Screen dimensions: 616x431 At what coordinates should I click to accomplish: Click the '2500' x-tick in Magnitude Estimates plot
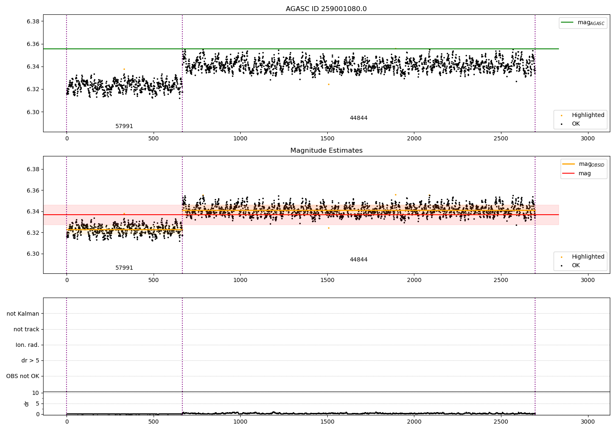[x=501, y=280]
